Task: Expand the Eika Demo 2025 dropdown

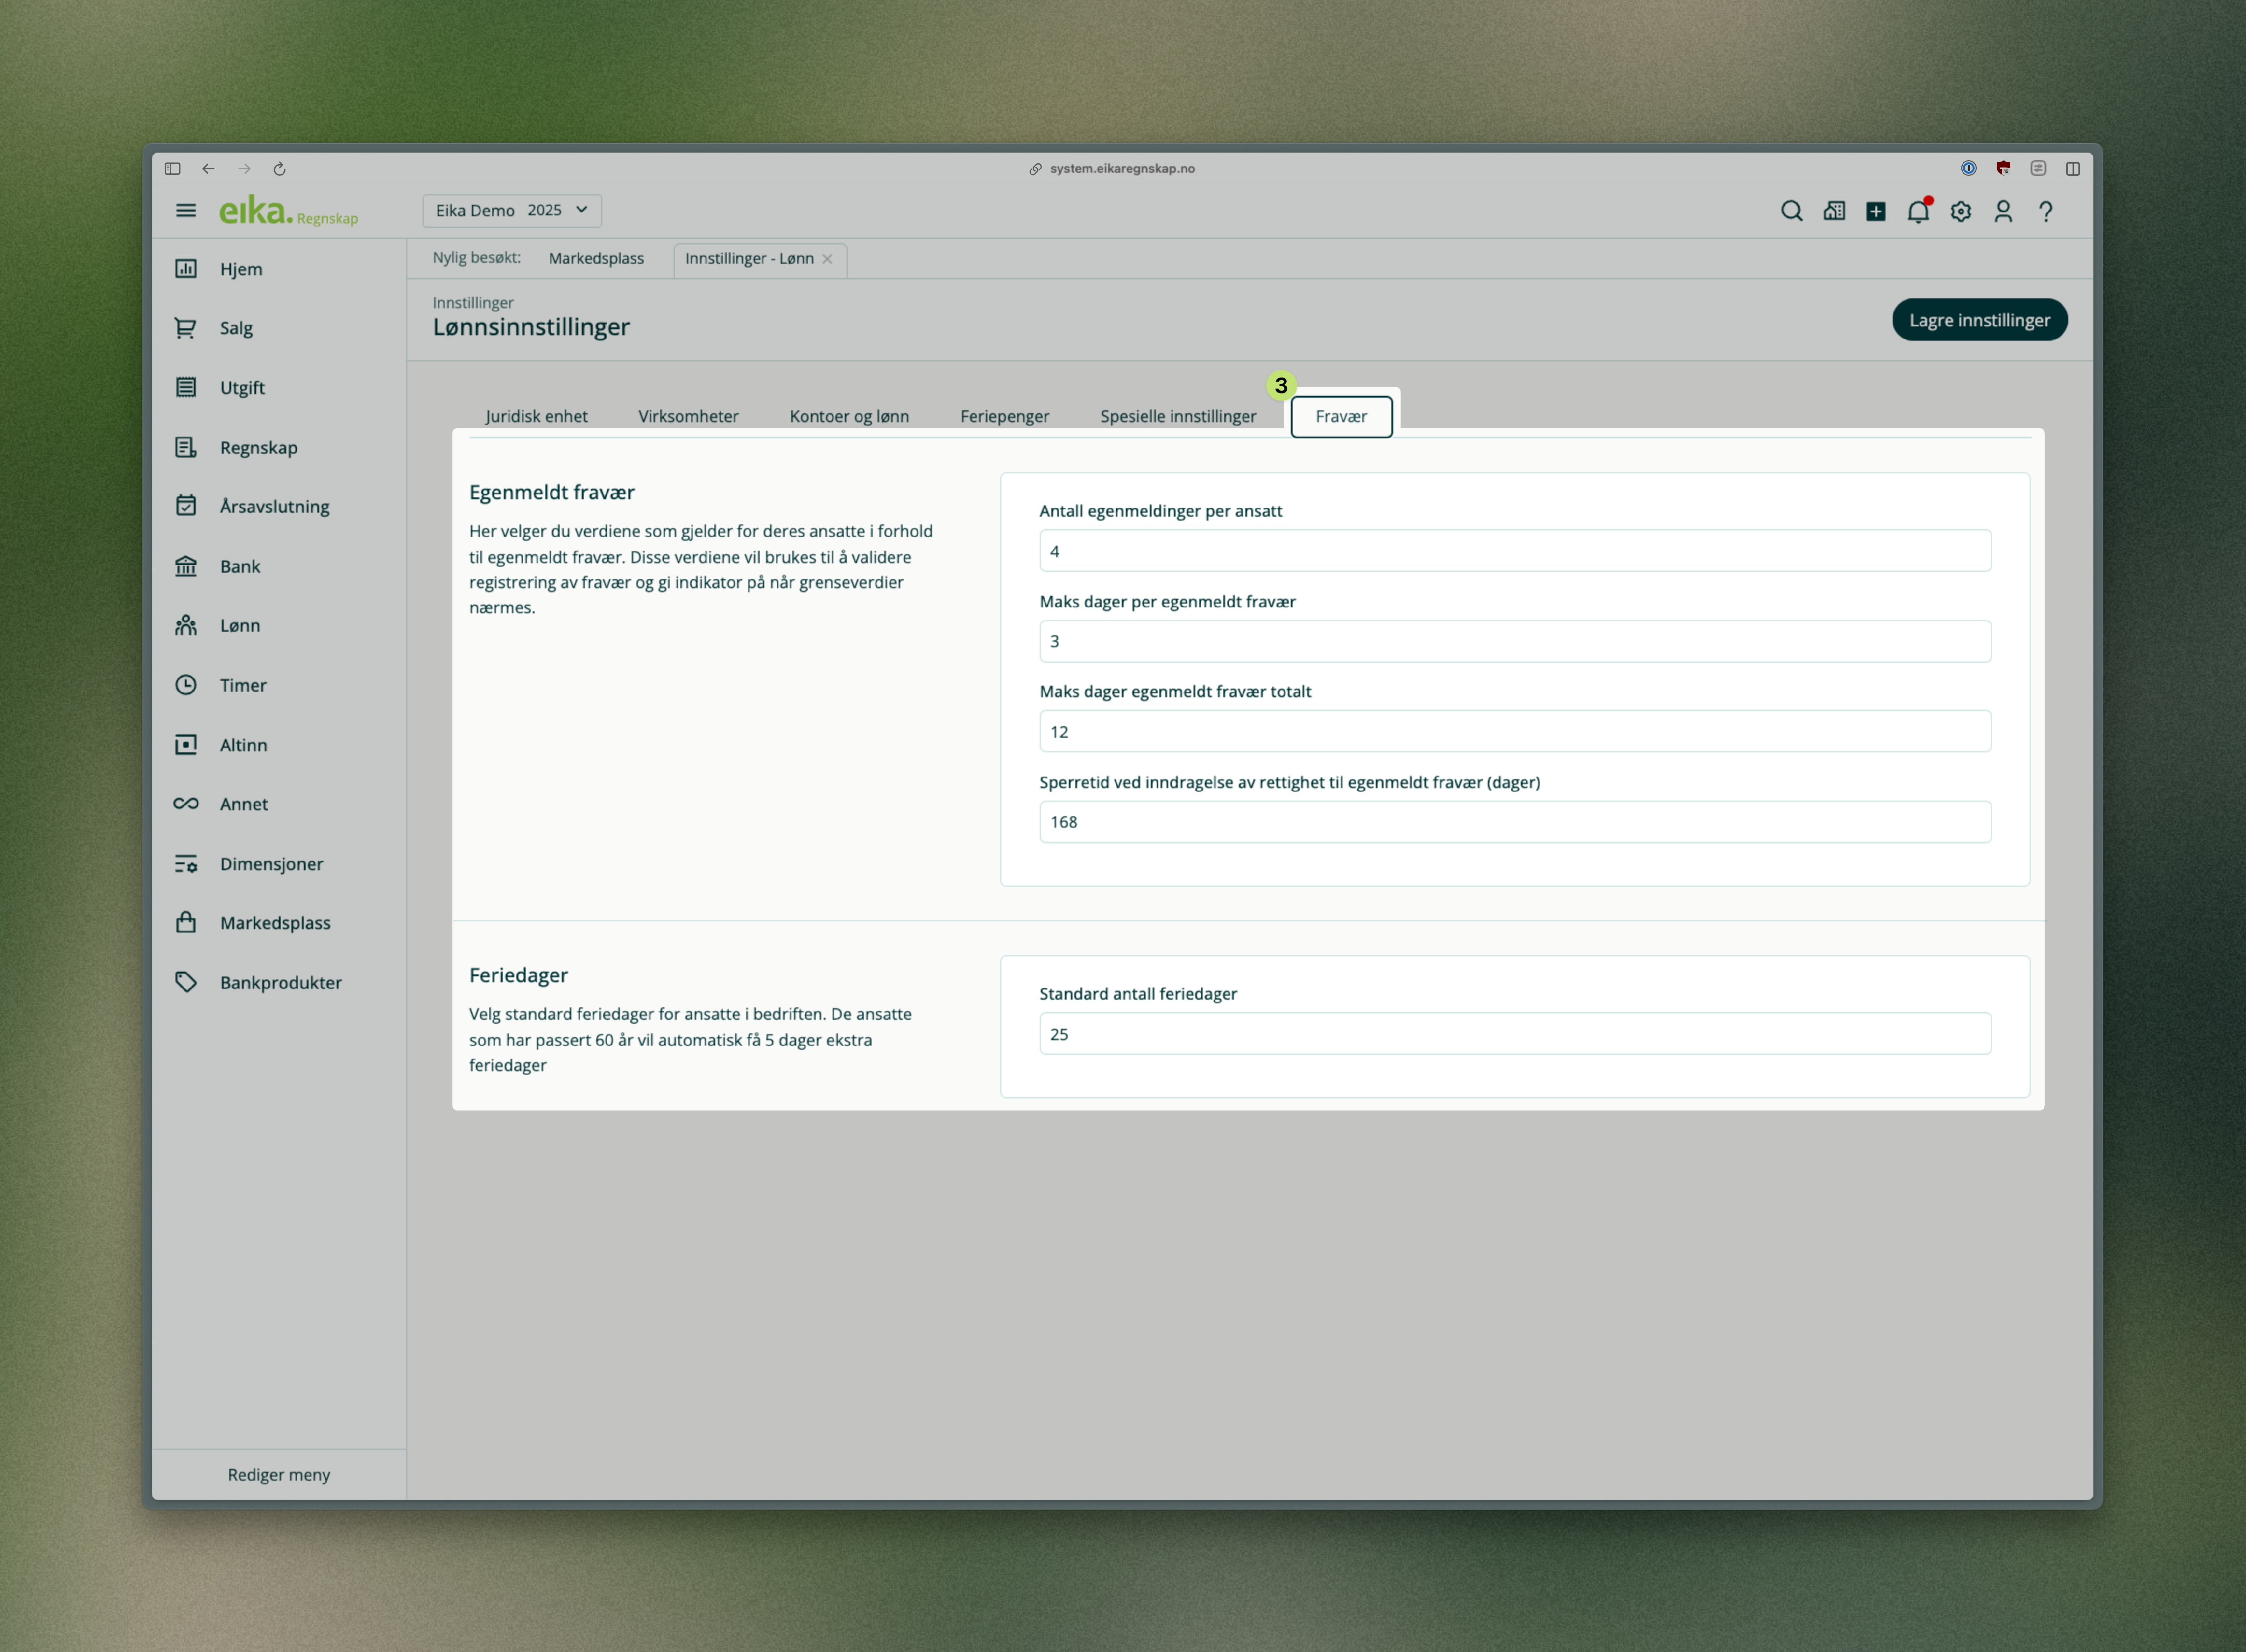Action: coord(511,210)
